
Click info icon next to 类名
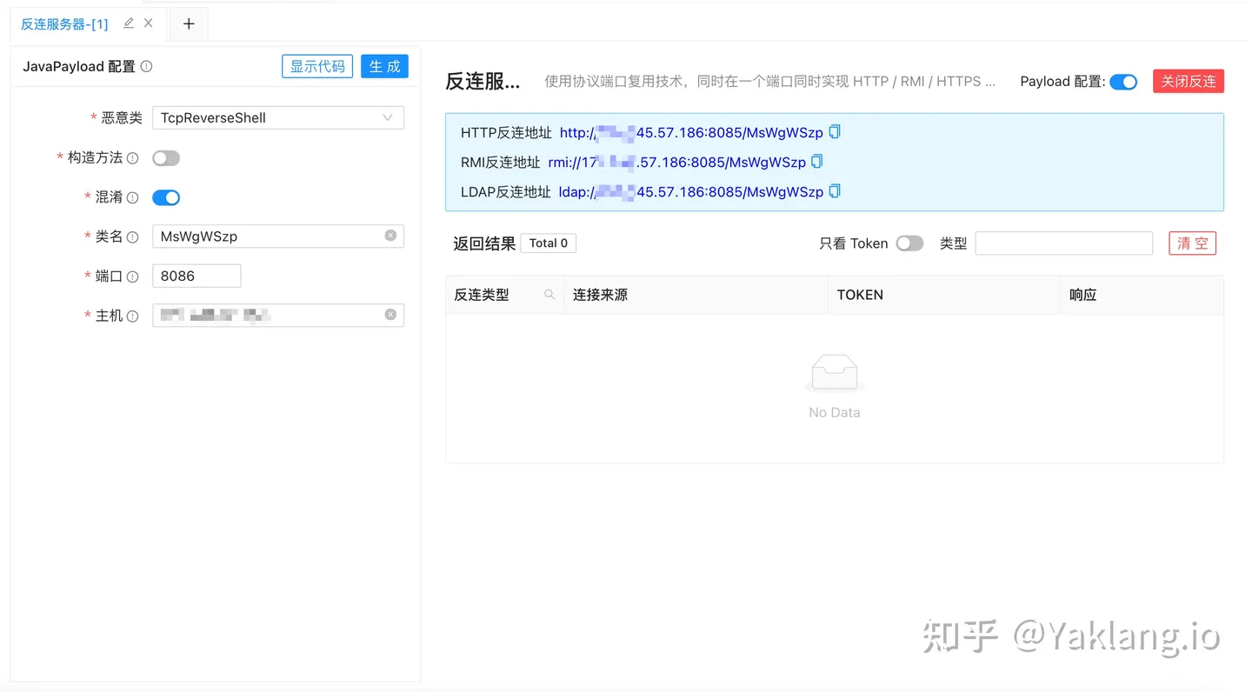point(132,236)
